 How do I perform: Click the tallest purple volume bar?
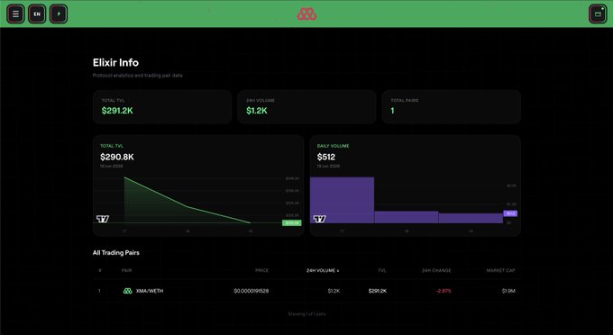click(342, 200)
